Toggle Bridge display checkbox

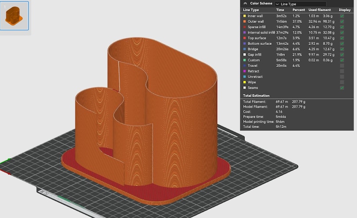[x=342, y=49]
